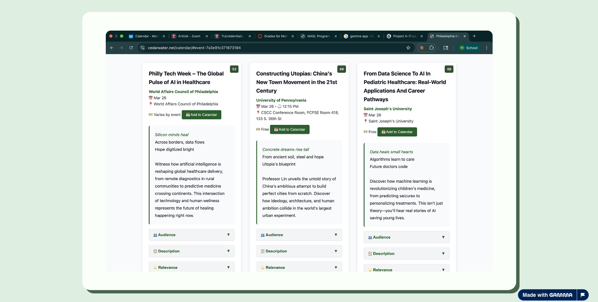Open a new tab with plus icon

coord(474,36)
